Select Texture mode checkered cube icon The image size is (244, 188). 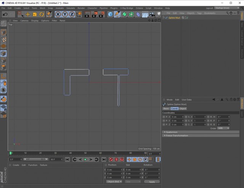click(x=3, y=39)
